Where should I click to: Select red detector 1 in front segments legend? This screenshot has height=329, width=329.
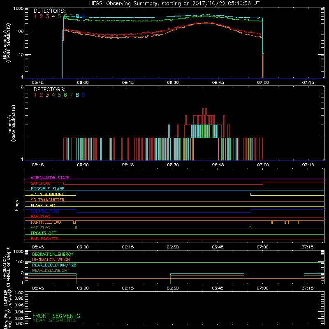click(x=35, y=16)
